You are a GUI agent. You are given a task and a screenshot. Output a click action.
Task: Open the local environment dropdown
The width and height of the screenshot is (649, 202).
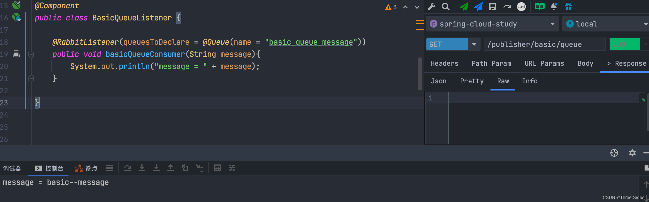[606, 24]
